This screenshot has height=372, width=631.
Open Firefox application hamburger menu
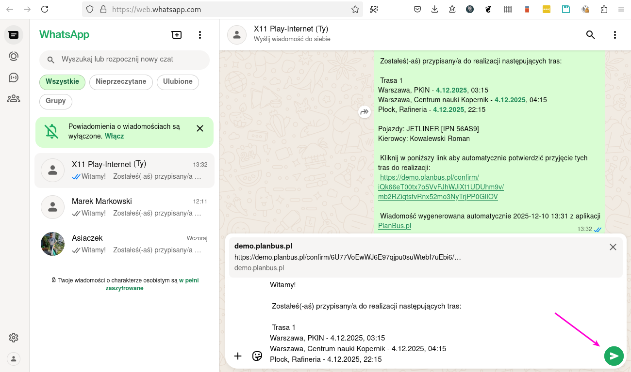coord(621,9)
